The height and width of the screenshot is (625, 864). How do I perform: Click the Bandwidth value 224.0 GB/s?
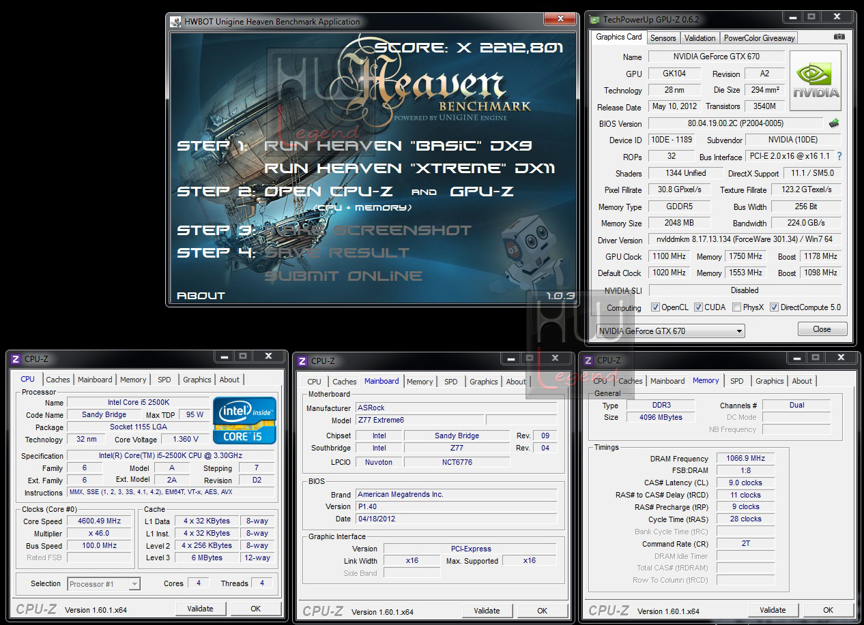[x=807, y=223]
